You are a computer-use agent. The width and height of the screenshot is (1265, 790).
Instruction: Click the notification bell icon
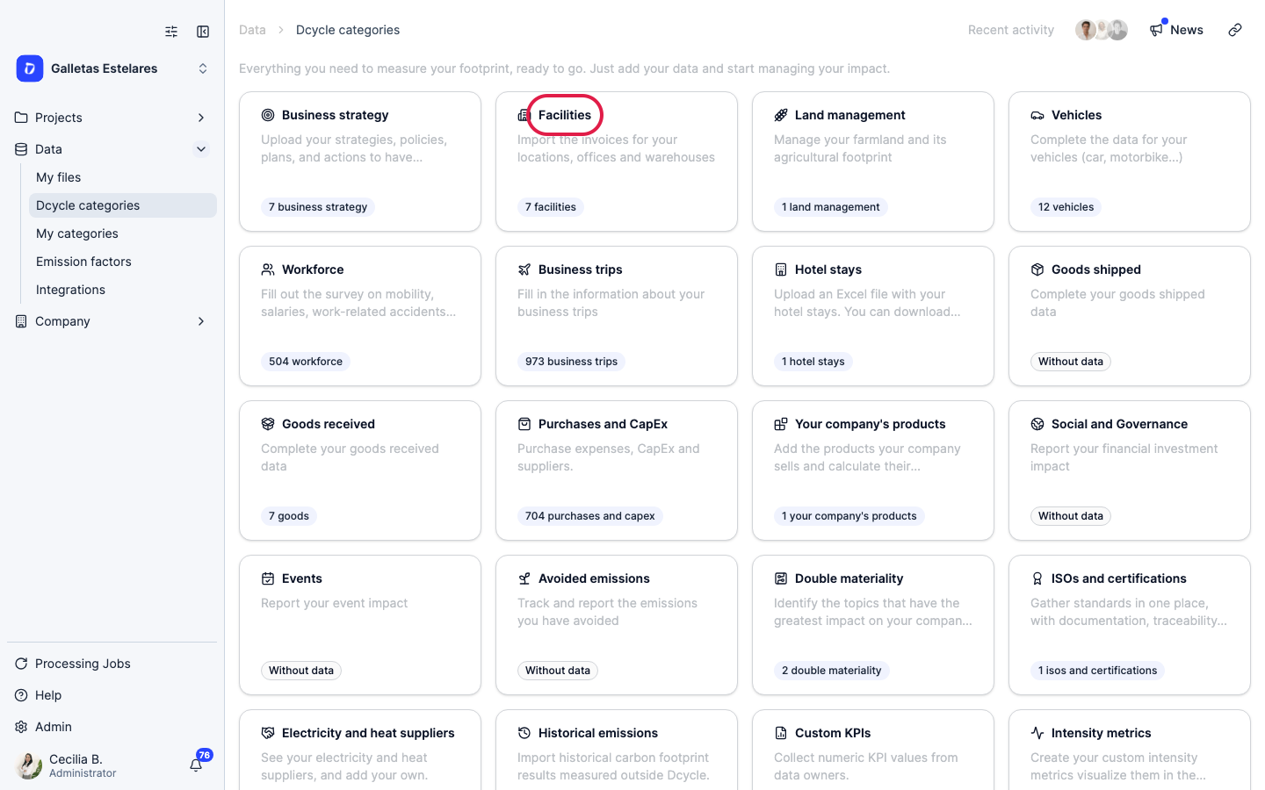(196, 765)
